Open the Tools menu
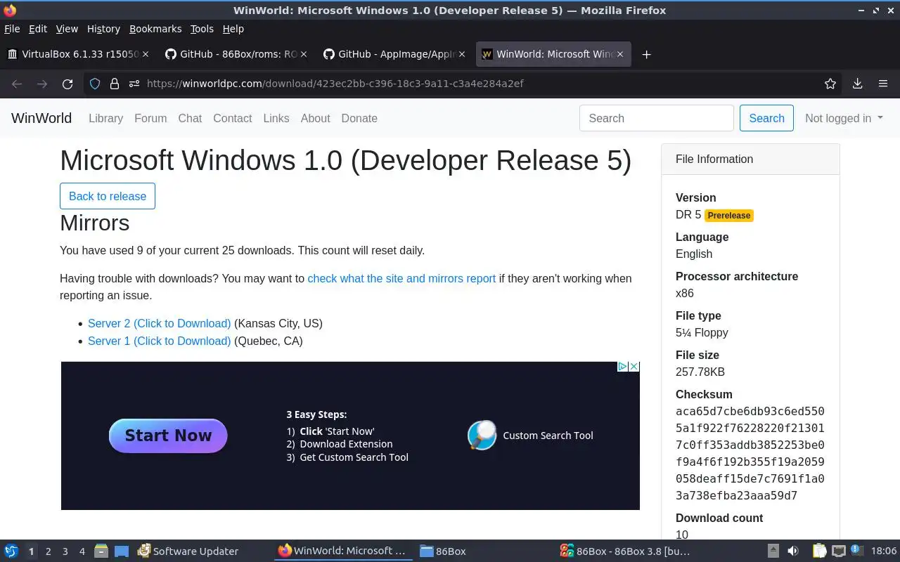The width and height of the screenshot is (900, 562). pyautogui.click(x=202, y=29)
